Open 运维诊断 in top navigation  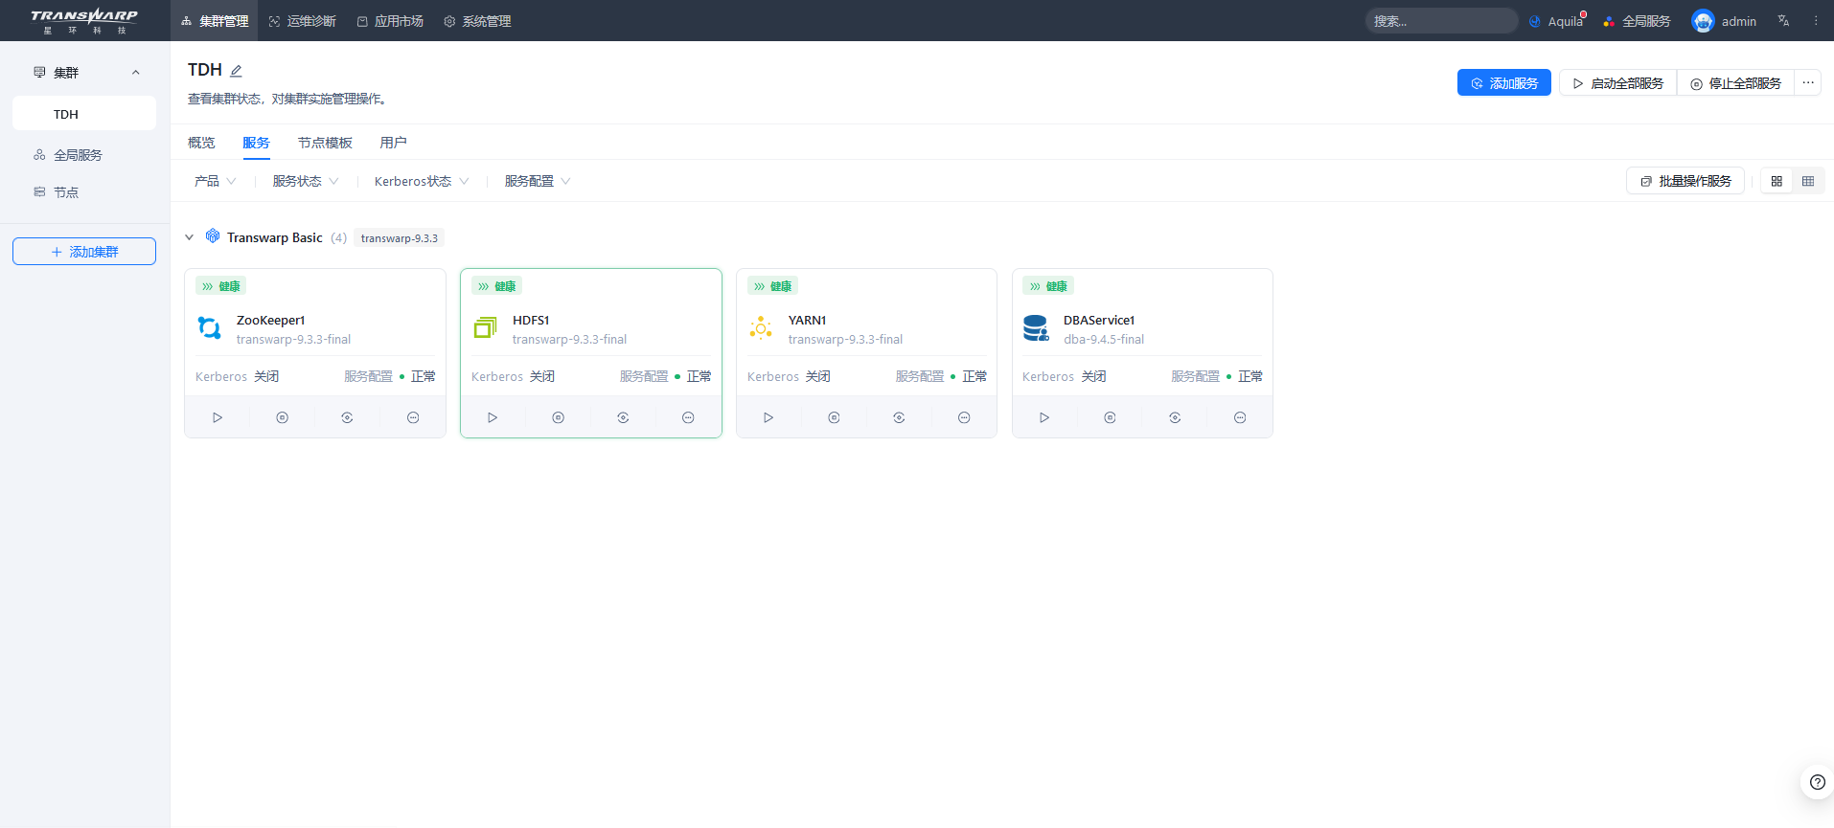pos(302,21)
